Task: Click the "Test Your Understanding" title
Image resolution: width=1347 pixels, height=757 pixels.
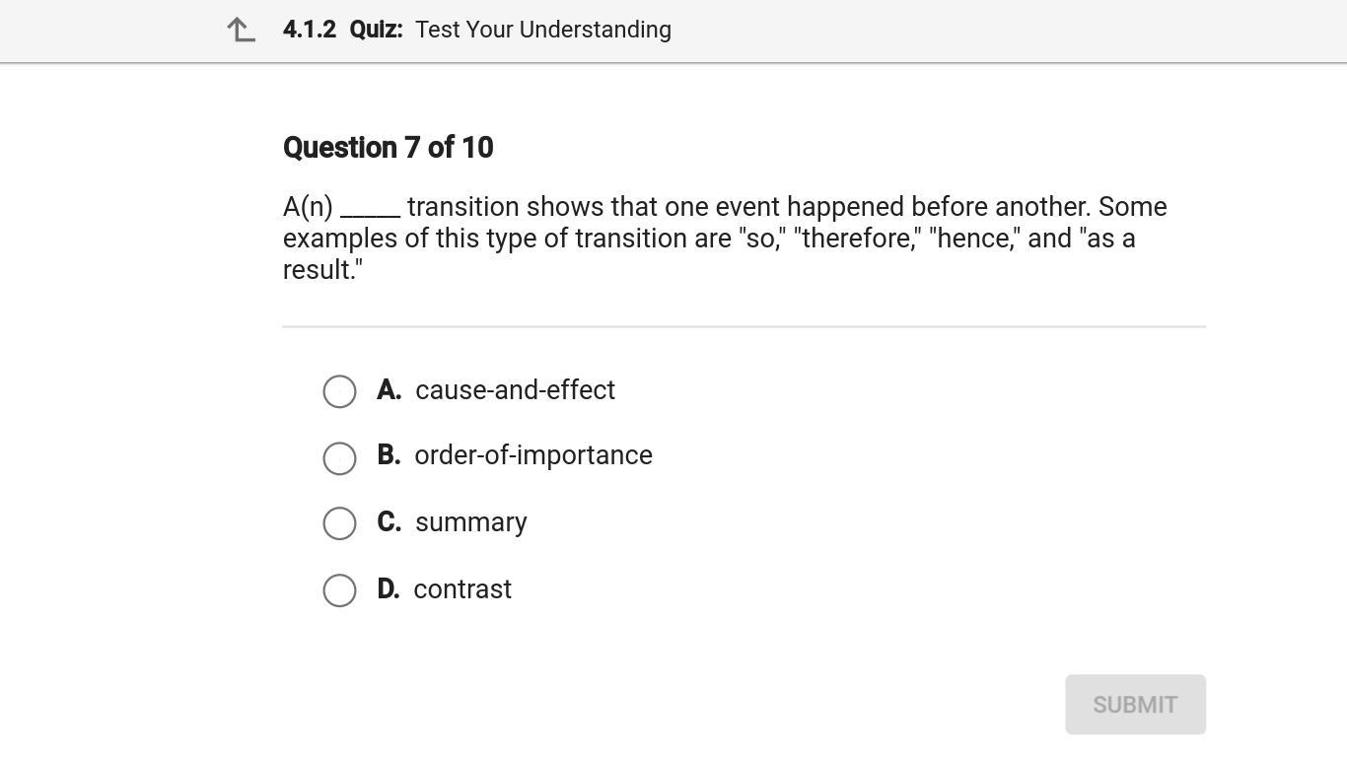Action: pyautogui.click(x=542, y=30)
